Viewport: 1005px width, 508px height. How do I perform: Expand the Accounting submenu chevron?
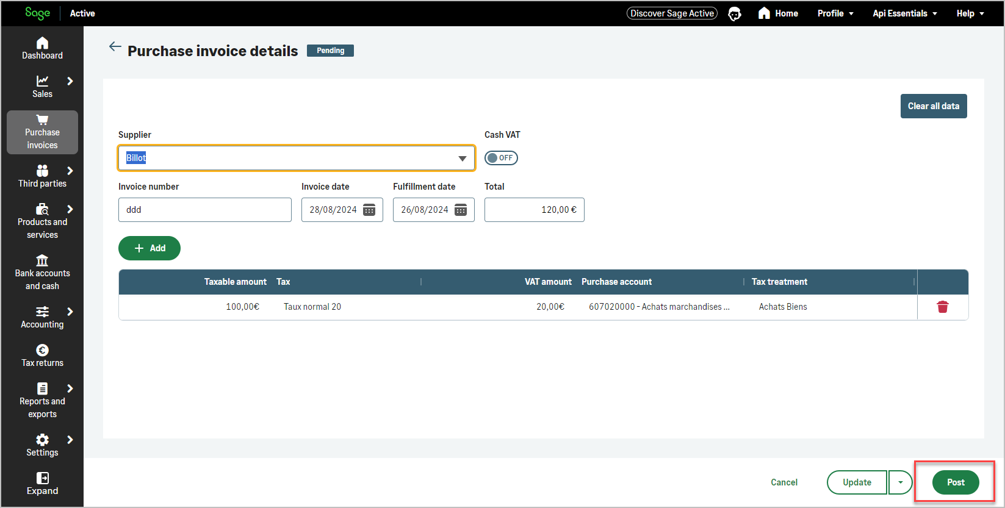coord(70,312)
